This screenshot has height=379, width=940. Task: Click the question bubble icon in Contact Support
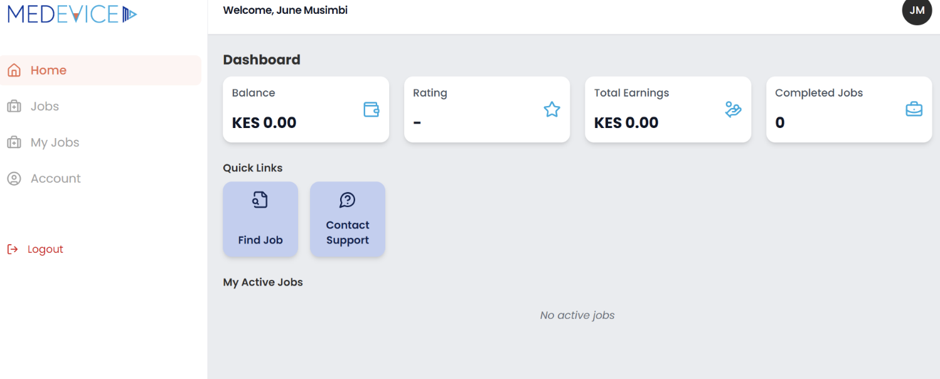pyautogui.click(x=347, y=200)
